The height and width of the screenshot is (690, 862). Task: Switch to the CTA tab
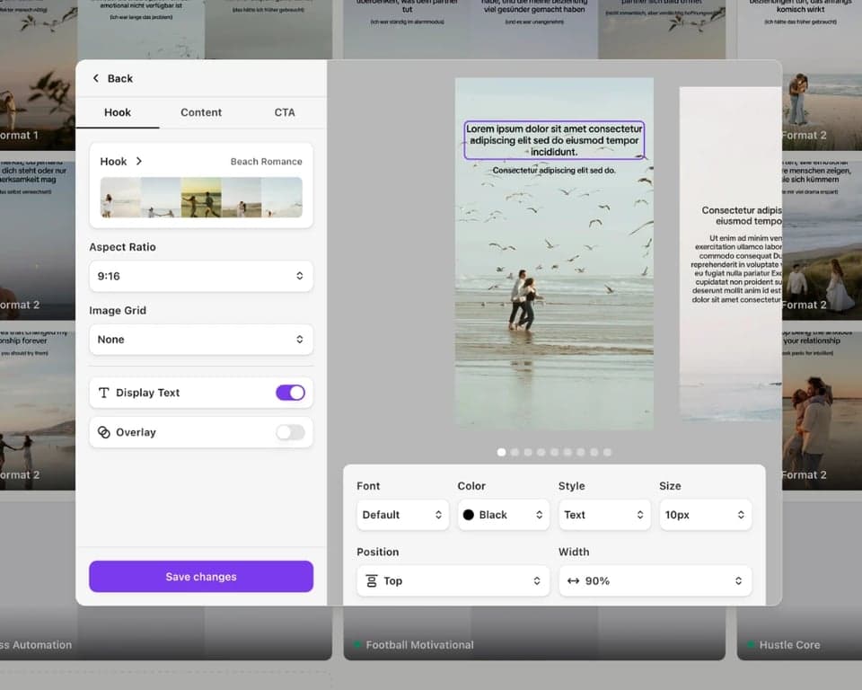[x=285, y=112]
